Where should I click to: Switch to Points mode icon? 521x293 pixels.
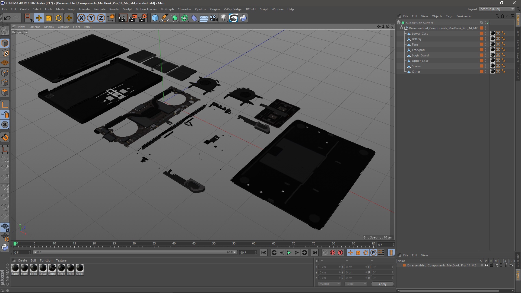[5, 73]
